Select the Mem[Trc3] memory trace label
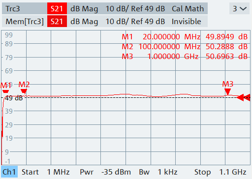The image size is (252, 179). (x=25, y=22)
